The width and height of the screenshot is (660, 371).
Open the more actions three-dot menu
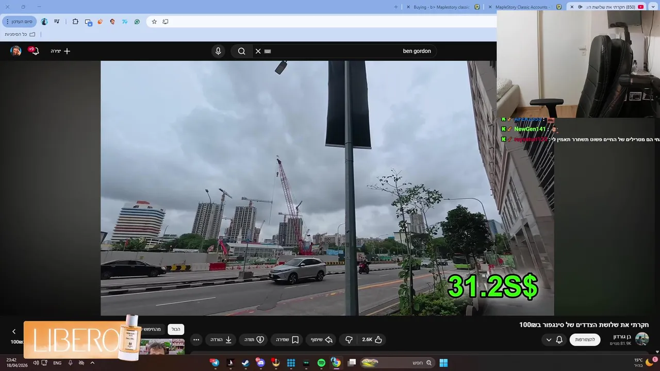pos(196,340)
